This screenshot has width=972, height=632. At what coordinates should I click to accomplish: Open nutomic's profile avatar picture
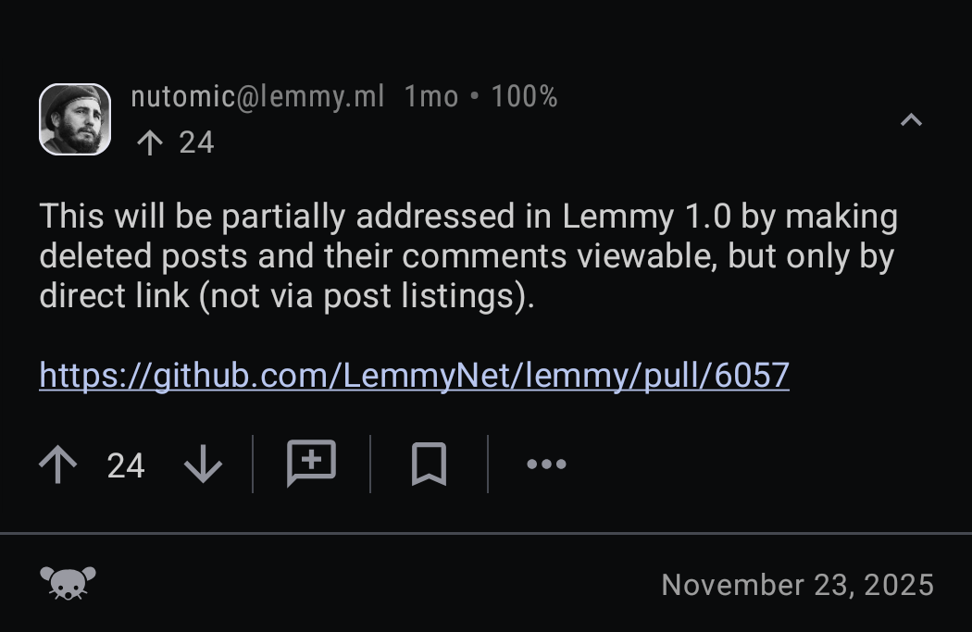pos(75,119)
